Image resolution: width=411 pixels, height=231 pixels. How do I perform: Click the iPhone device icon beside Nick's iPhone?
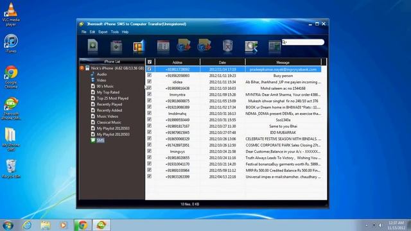coord(87,68)
